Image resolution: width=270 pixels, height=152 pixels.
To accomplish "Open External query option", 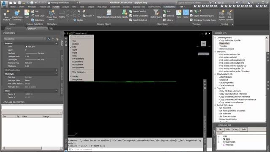I will [x=169, y=16].
